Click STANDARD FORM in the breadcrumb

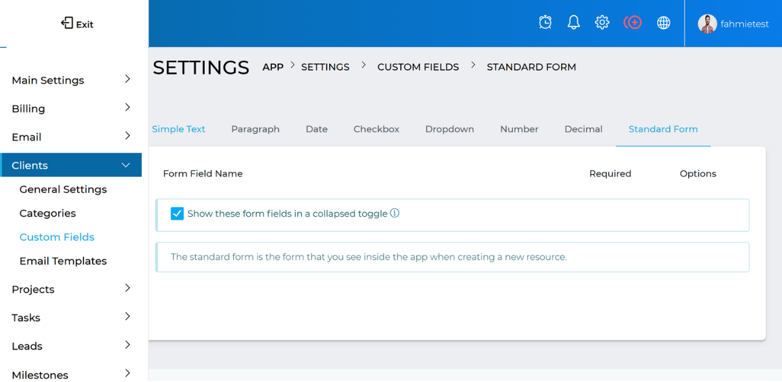click(531, 67)
